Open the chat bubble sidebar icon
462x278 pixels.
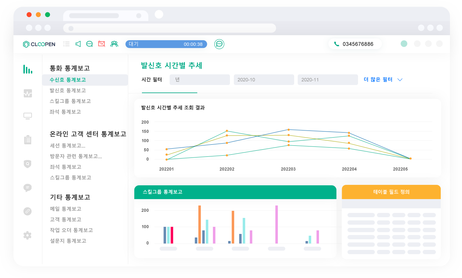click(x=27, y=188)
